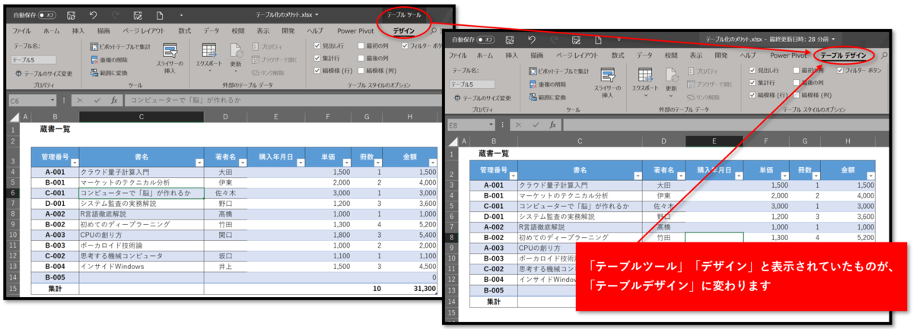The height and width of the screenshot is (329, 913).
Task: Open 単価 filter dropdown in left window
Action: point(347,163)
